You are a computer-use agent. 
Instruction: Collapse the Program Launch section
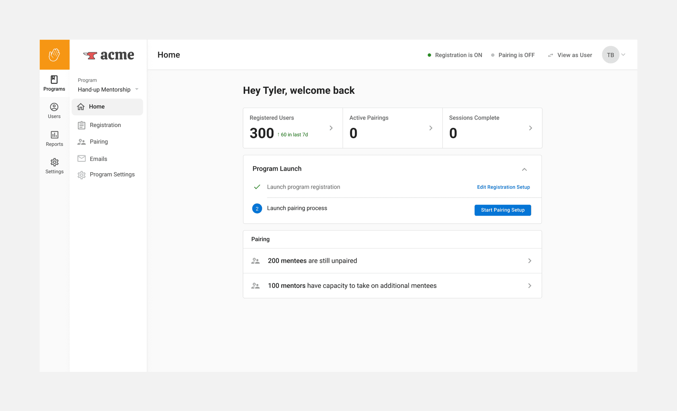coord(524,169)
